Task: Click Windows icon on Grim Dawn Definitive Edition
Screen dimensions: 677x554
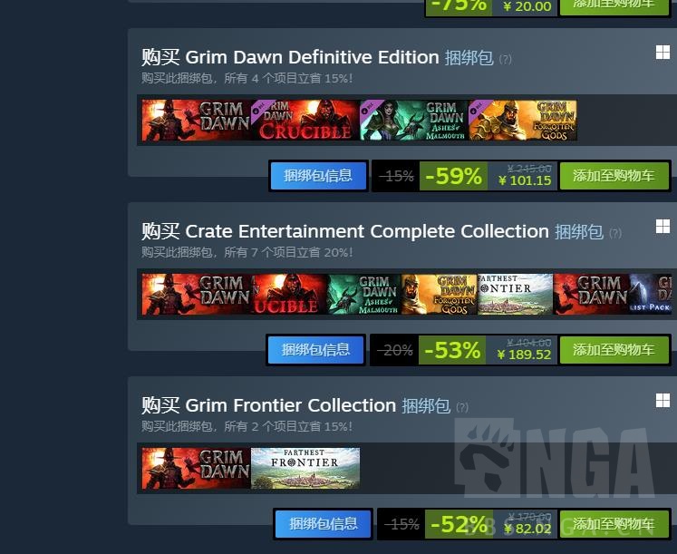Action: [x=662, y=53]
